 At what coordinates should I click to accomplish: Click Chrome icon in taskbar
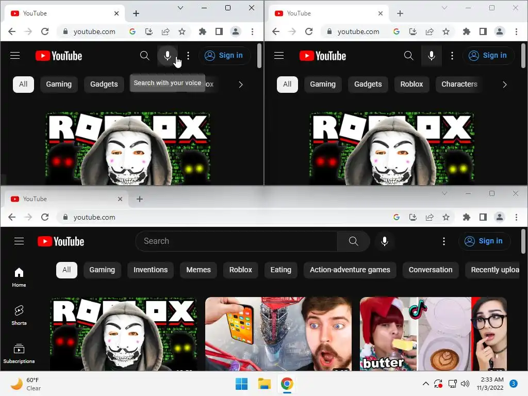point(287,384)
